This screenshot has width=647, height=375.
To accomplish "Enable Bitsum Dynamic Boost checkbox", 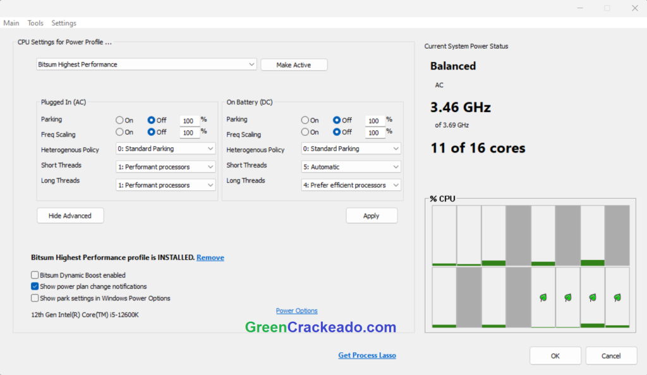I will [35, 275].
